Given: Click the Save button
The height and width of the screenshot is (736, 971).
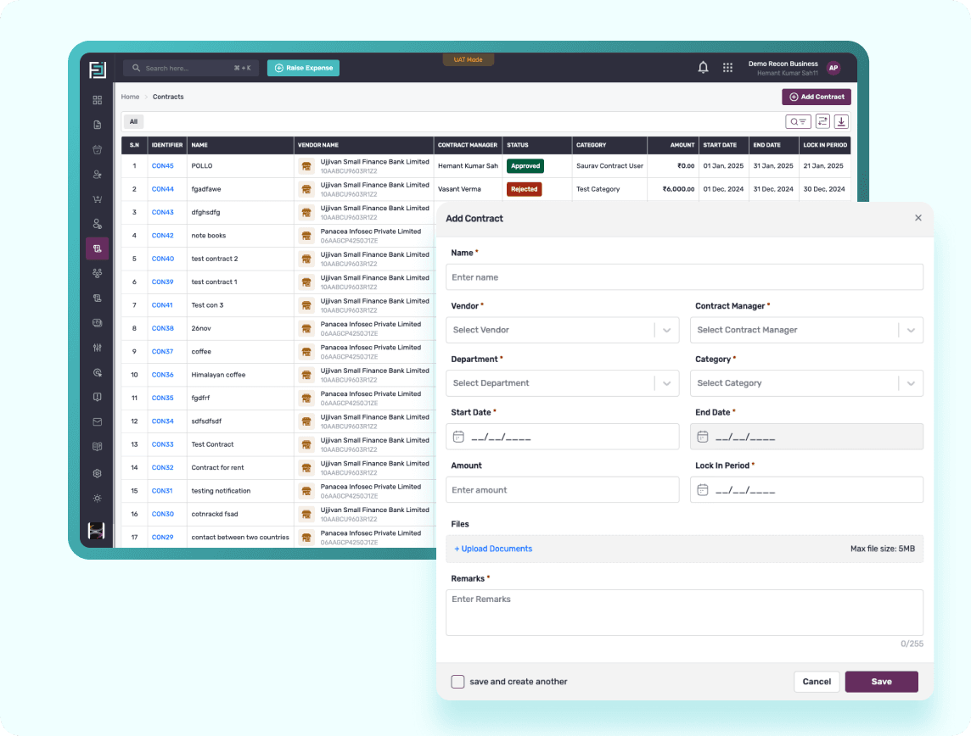Looking at the screenshot, I should click(x=881, y=682).
